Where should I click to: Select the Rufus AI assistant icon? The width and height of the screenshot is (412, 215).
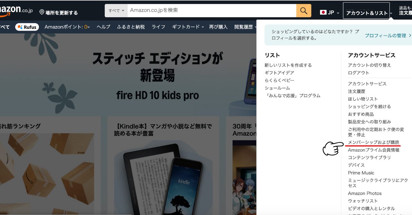click(20, 27)
